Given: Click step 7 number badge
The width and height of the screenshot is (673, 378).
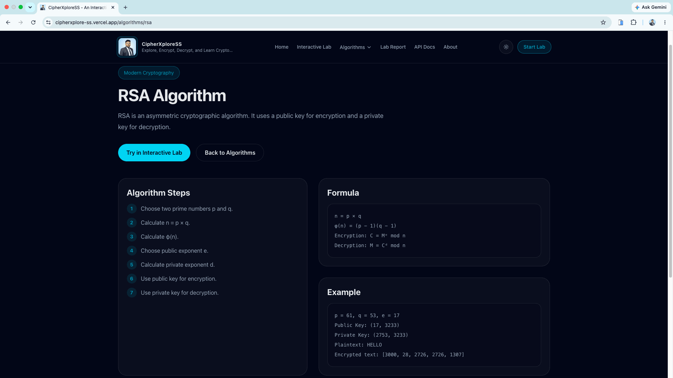Looking at the screenshot, I should point(132,293).
